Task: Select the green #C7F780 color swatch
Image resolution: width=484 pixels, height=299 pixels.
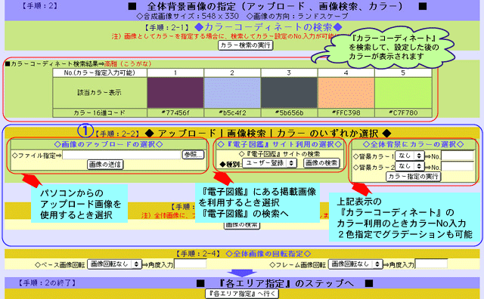Action: [403, 92]
